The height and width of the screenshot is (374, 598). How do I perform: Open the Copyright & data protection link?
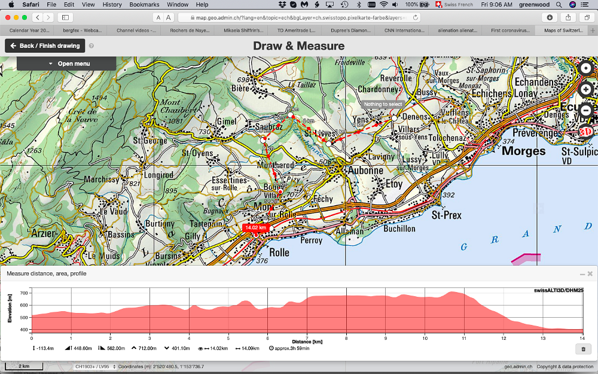565,366
